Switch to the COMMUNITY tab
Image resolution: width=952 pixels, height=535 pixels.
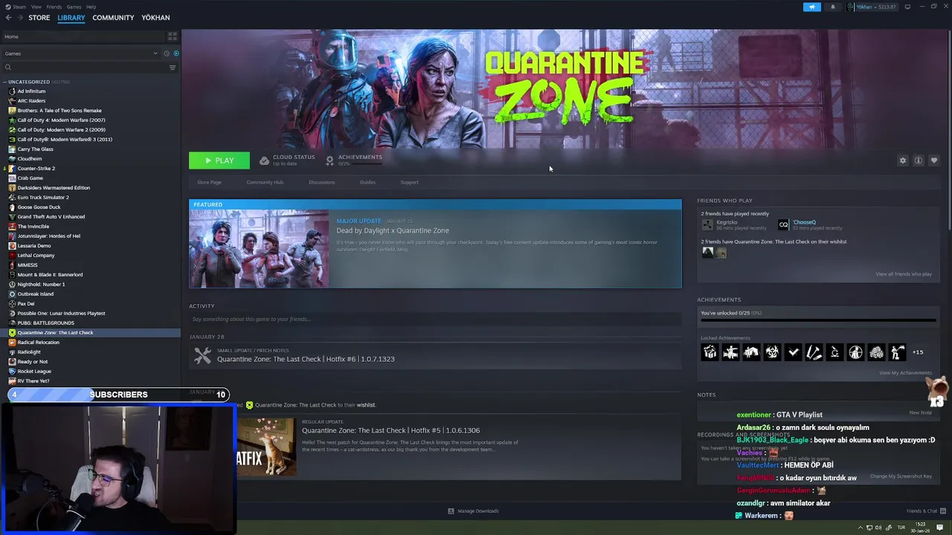(x=113, y=18)
